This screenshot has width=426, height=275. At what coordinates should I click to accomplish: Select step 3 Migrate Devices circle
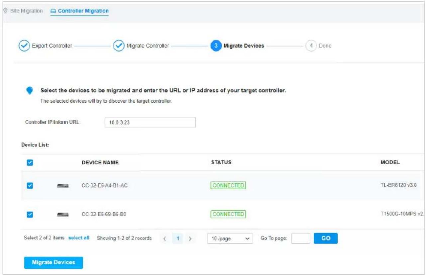[216, 46]
